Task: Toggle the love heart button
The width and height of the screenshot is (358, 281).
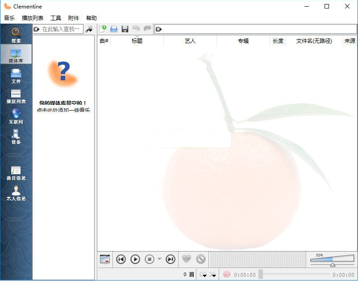Action: [x=187, y=259]
